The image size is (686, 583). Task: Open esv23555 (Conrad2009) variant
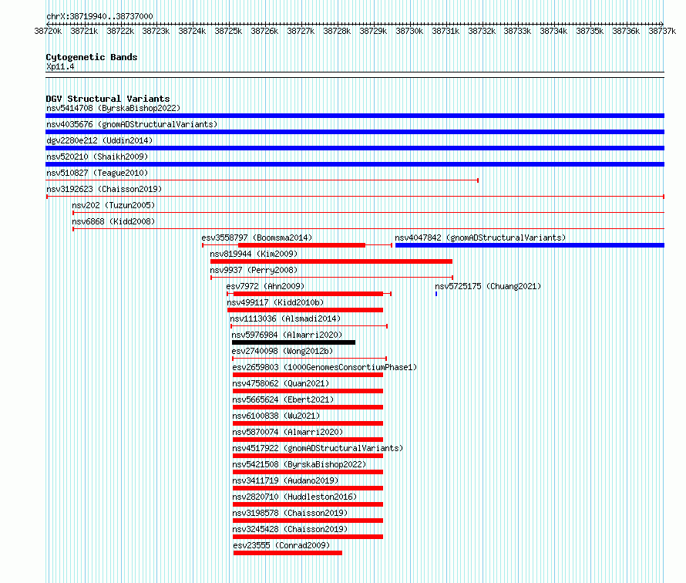click(281, 545)
